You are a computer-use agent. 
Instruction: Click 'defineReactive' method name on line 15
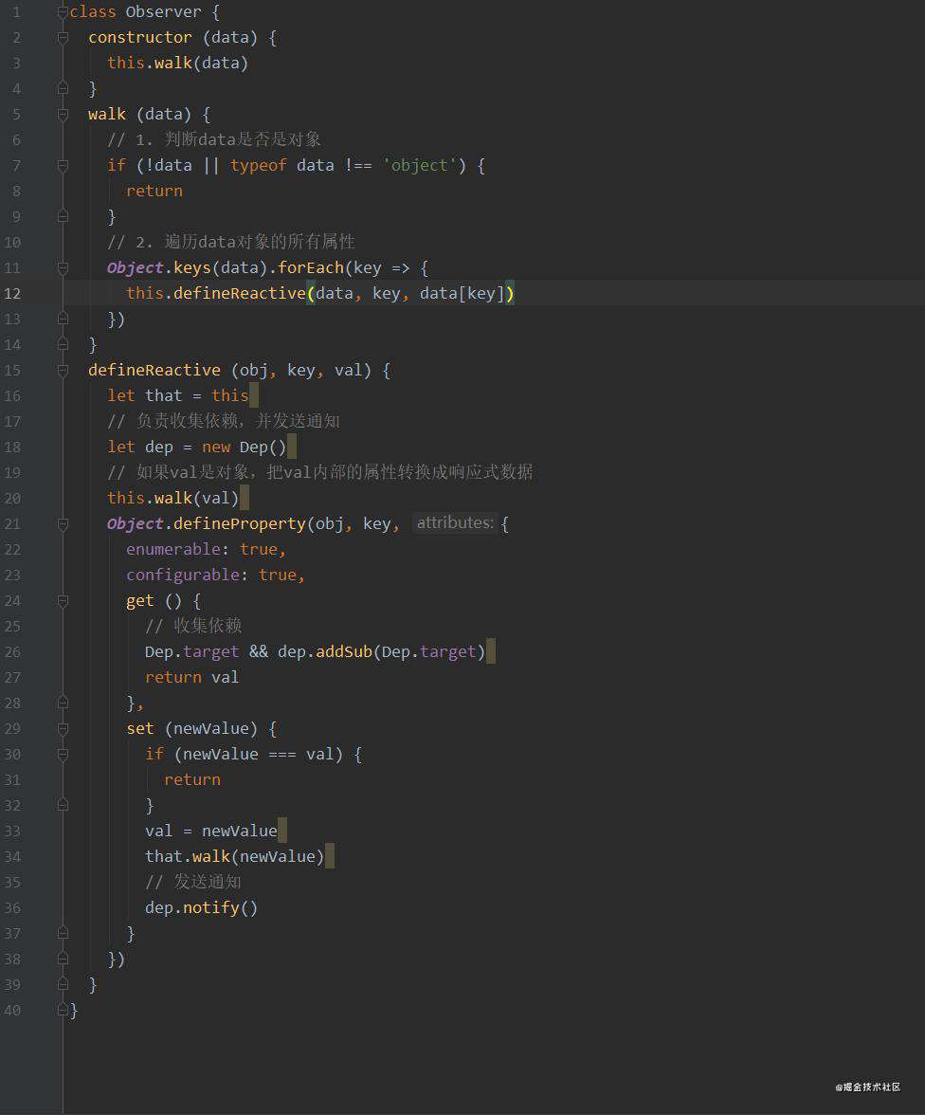[x=154, y=371]
